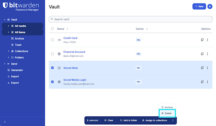Click the Options column header

(206, 29)
